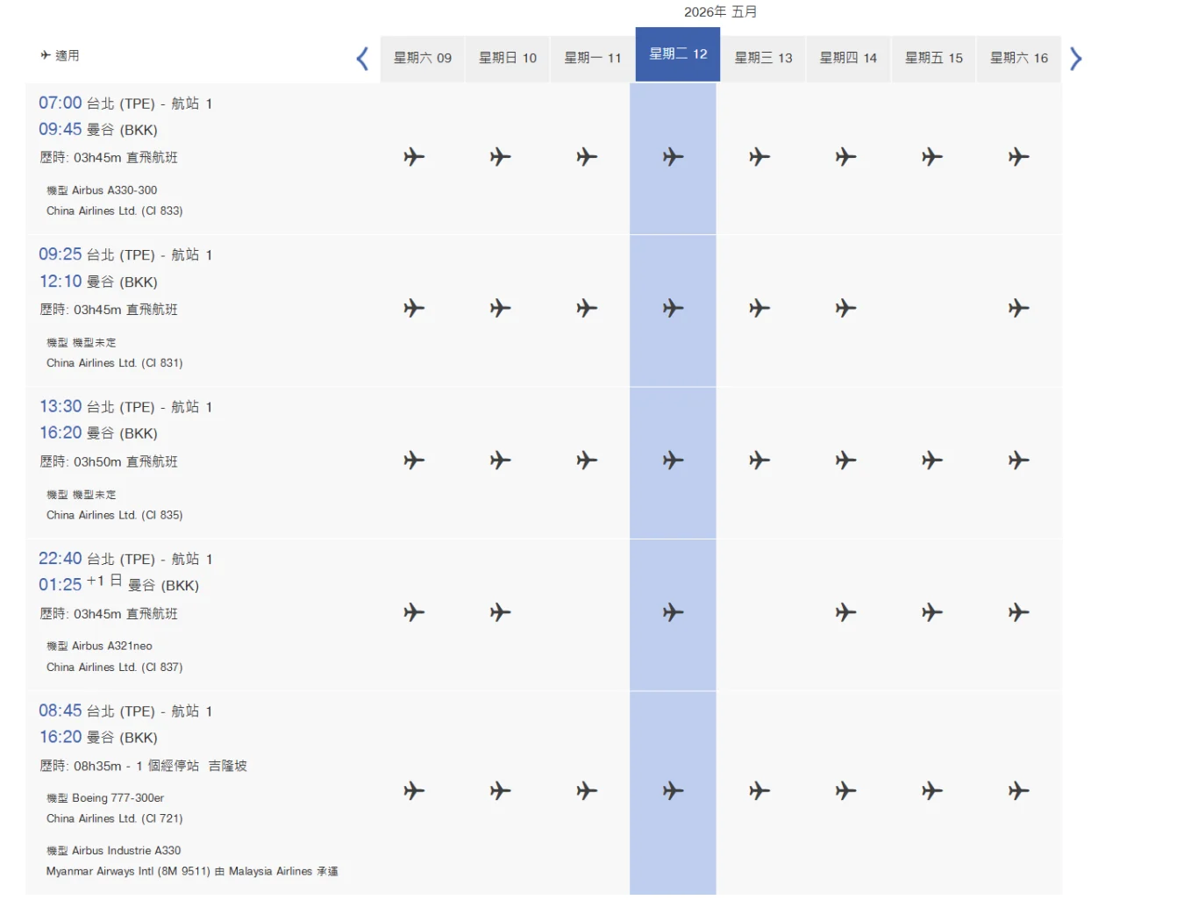Click CI 837 plane icon for Tuesday 12

coord(673,612)
